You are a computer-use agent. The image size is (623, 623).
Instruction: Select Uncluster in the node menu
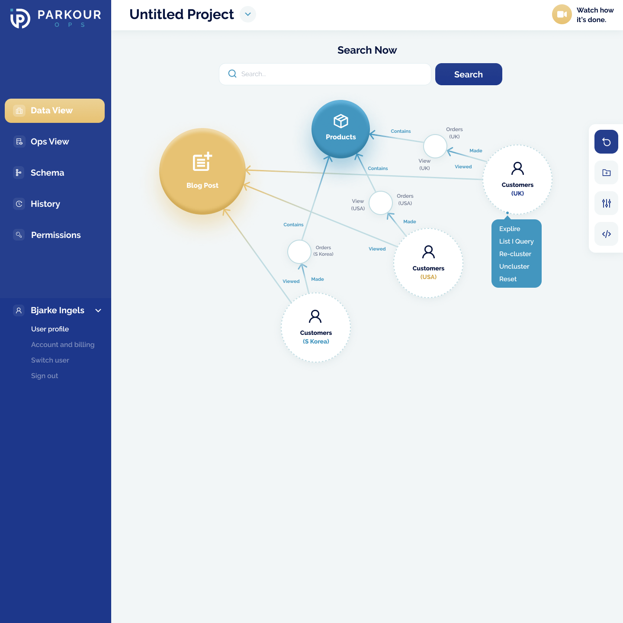point(514,267)
